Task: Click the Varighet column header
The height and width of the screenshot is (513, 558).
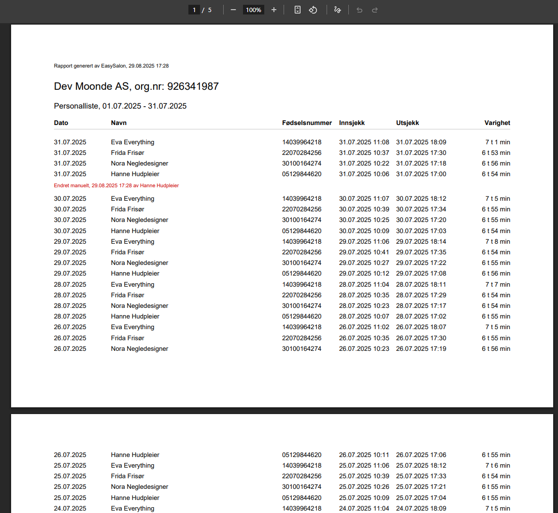Action: (x=497, y=123)
